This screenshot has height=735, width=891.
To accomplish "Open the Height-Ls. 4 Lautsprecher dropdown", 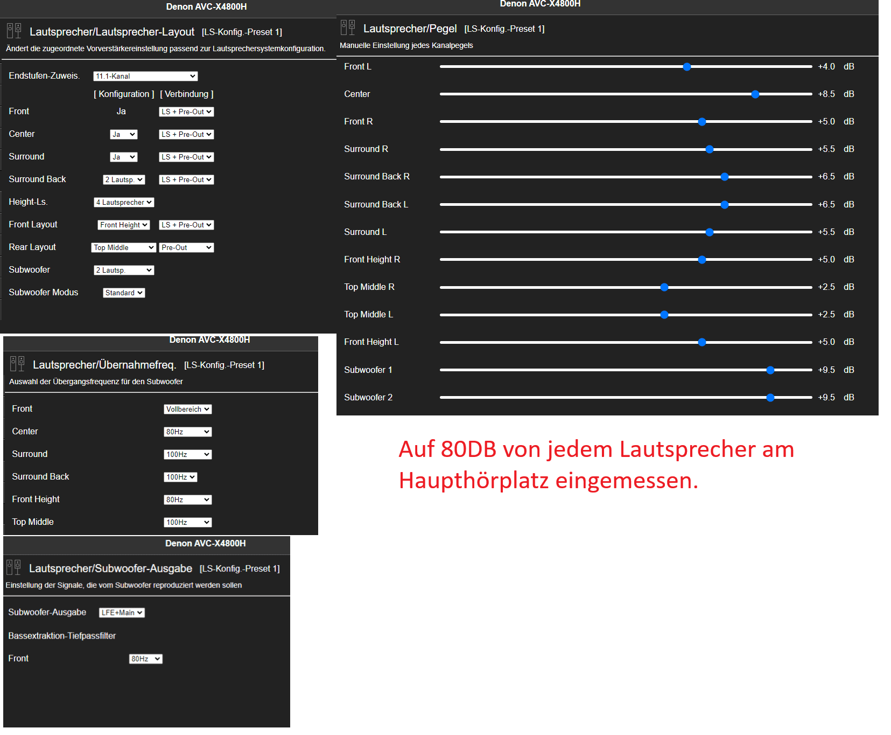I will 124,202.
